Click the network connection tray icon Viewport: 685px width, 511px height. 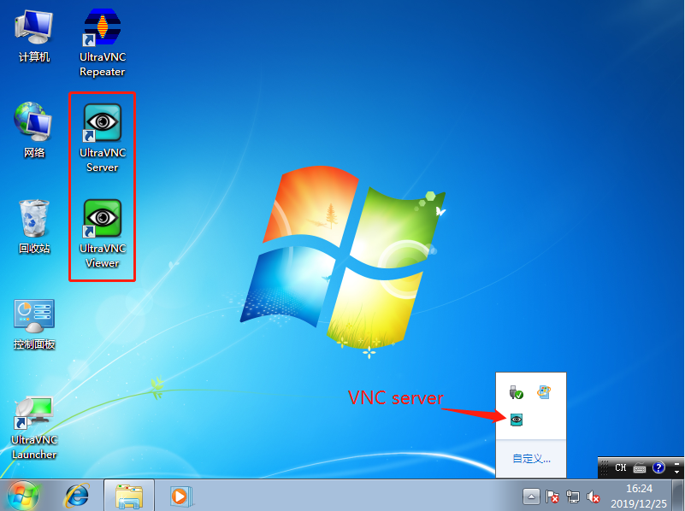pyautogui.click(x=573, y=496)
